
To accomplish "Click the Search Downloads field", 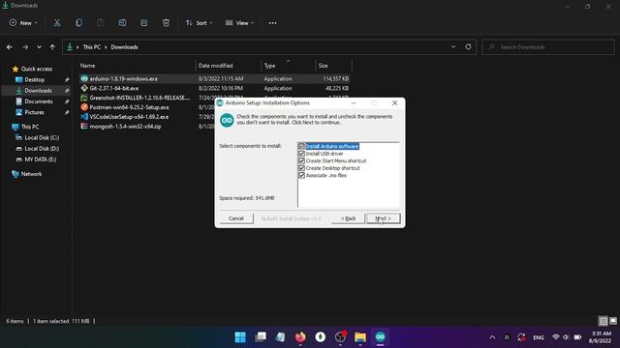I will [x=548, y=47].
